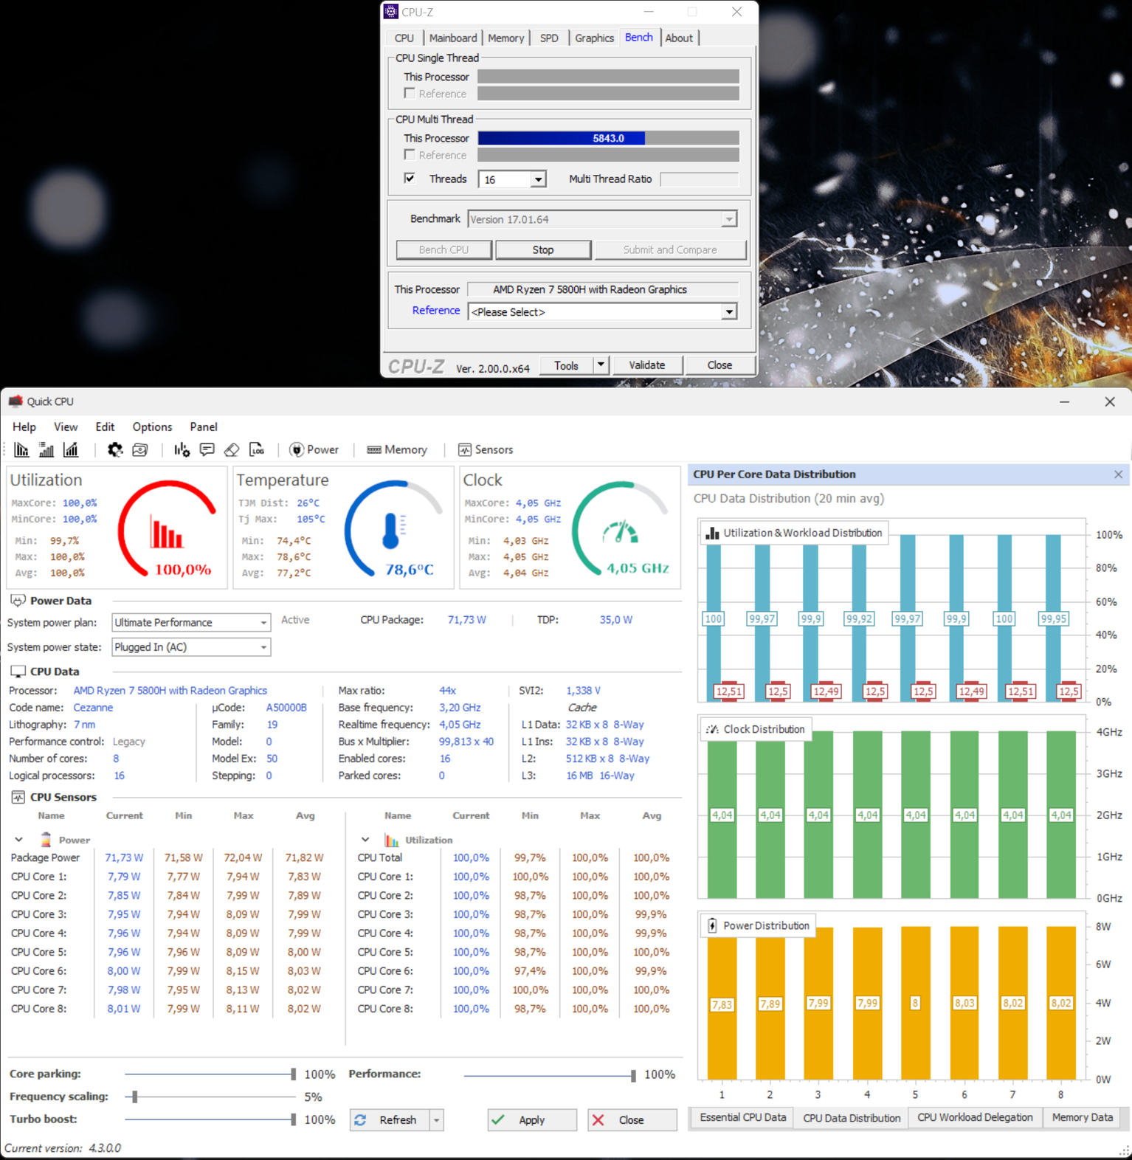Click the thermometer icon in Temperature gauge
The height and width of the screenshot is (1160, 1132).
click(393, 531)
